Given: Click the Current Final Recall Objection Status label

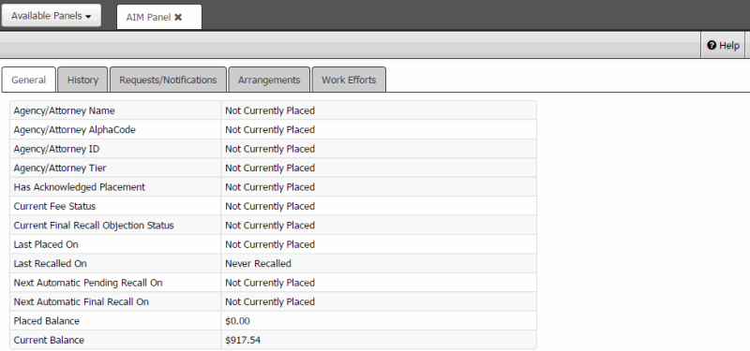Looking at the screenshot, I should pyautogui.click(x=94, y=226).
